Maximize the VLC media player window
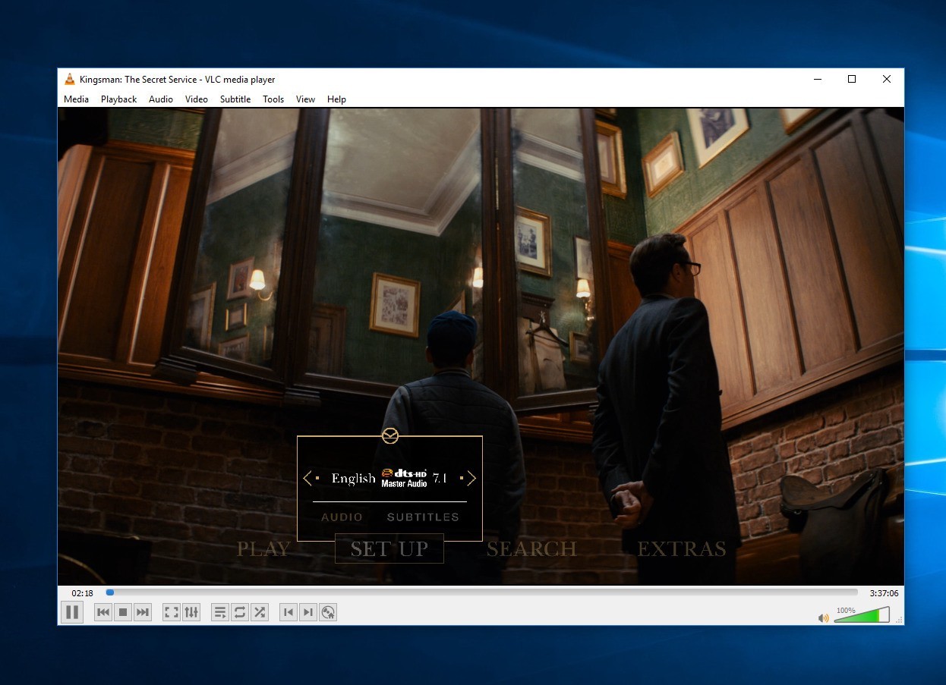 (x=852, y=79)
